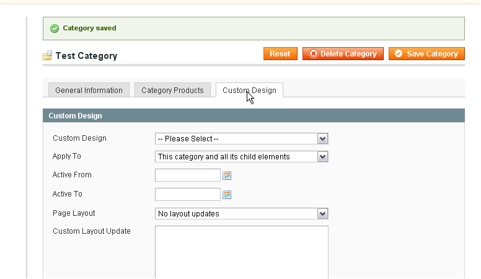Click inside the Custom Layout Update textarea
The height and width of the screenshot is (279, 481).
(241, 252)
